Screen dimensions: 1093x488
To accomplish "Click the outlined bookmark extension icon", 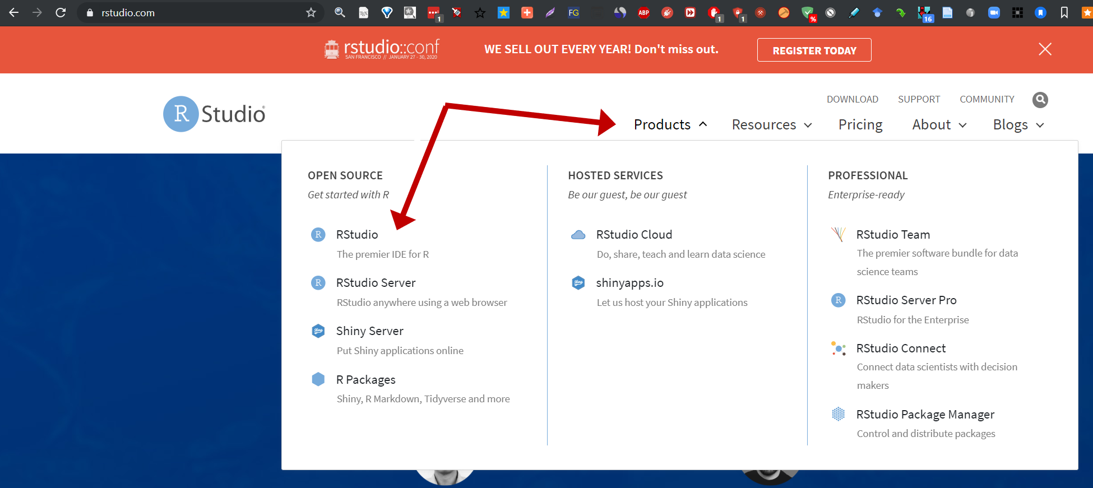I will [1064, 12].
